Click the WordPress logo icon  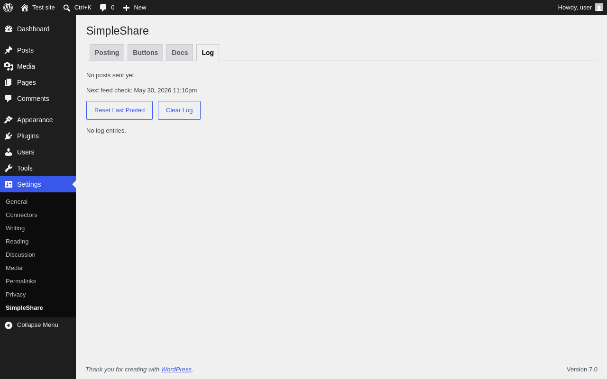click(8, 8)
